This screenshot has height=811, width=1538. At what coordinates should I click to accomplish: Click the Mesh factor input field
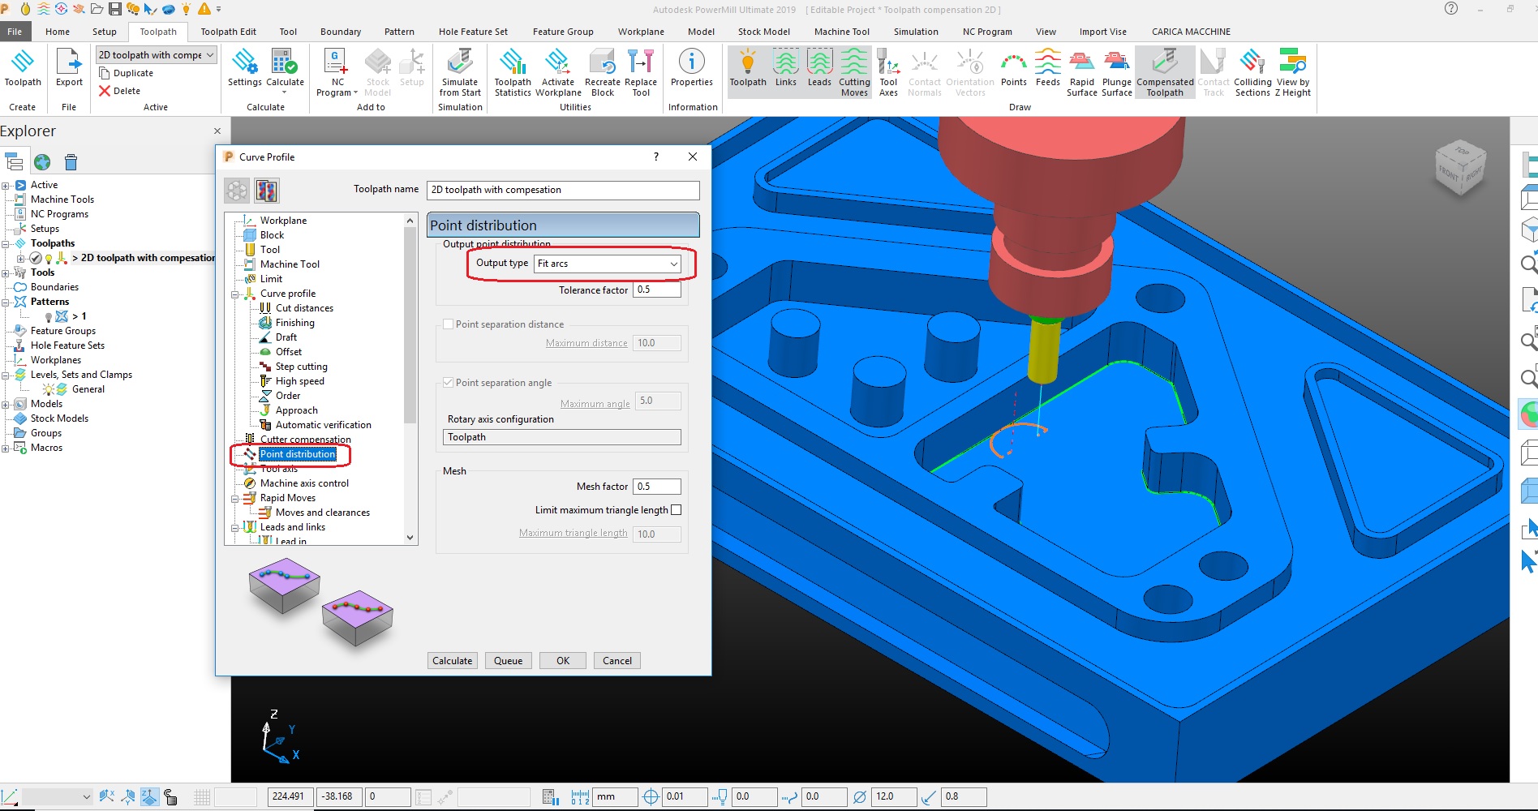(x=656, y=486)
